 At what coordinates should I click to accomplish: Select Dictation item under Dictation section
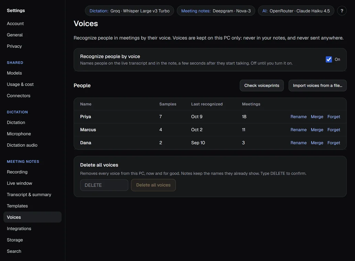tap(32, 123)
